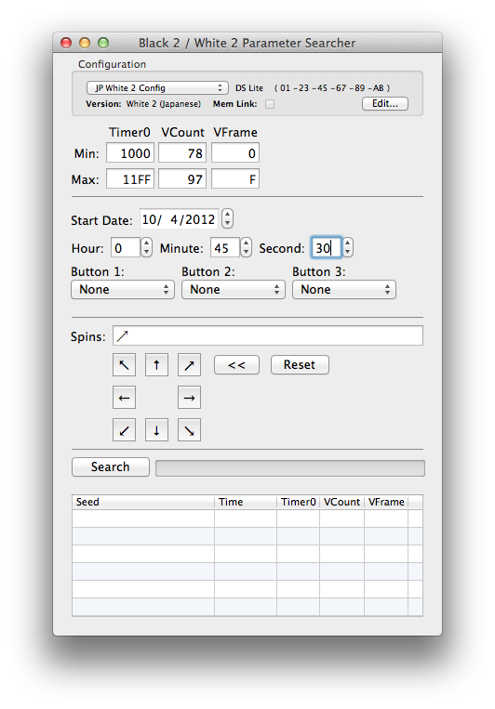Add an up-right spin arrow
This screenshot has height=709, width=495.
pyautogui.click(x=189, y=365)
